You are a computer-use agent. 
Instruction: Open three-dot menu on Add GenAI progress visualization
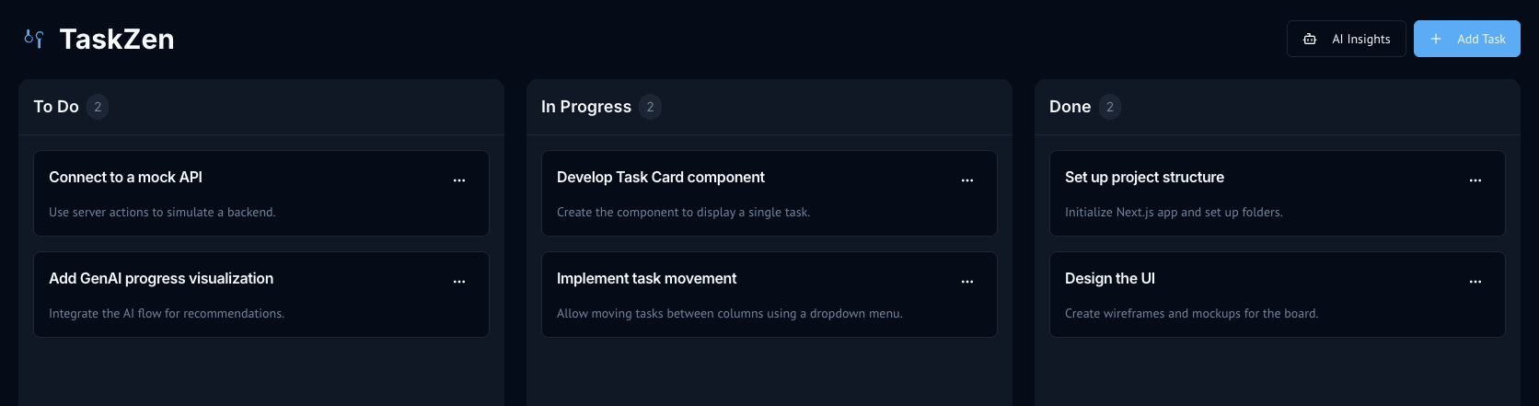coord(459,282)
